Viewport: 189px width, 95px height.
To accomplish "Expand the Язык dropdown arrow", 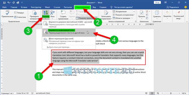I will 52,19.
